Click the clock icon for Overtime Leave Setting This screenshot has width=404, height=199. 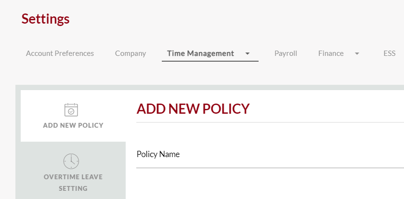(x=71, y=161)
